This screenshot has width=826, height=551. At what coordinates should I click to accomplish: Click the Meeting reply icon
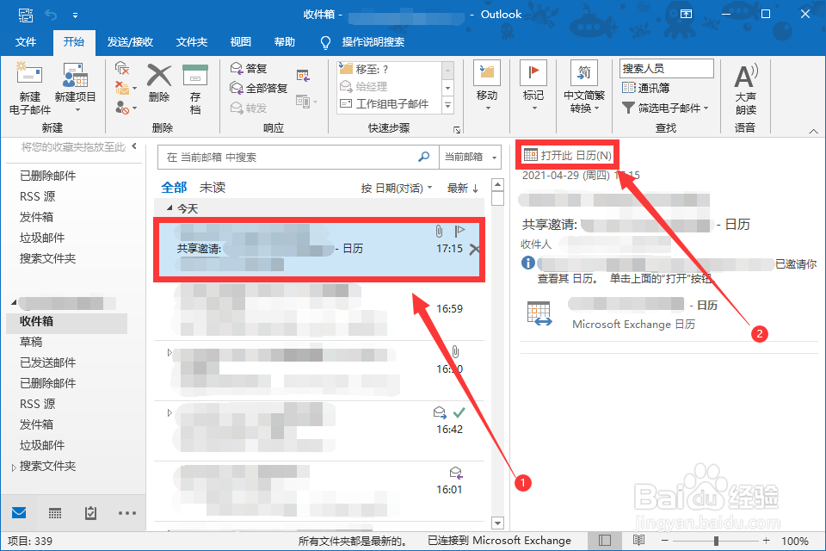303,76
